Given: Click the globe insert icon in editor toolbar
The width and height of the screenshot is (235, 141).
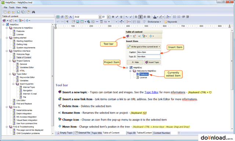Looking at the screenshot, I should pyautogui.click(x=88, y=22).
